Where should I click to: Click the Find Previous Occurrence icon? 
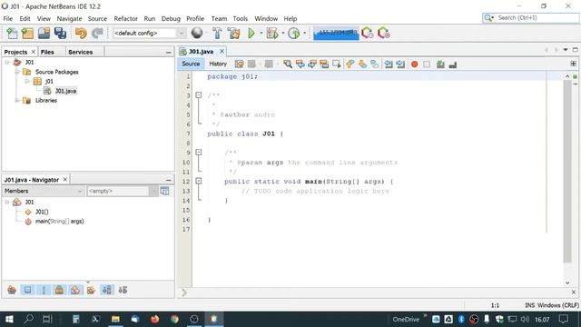click(300, 64)
